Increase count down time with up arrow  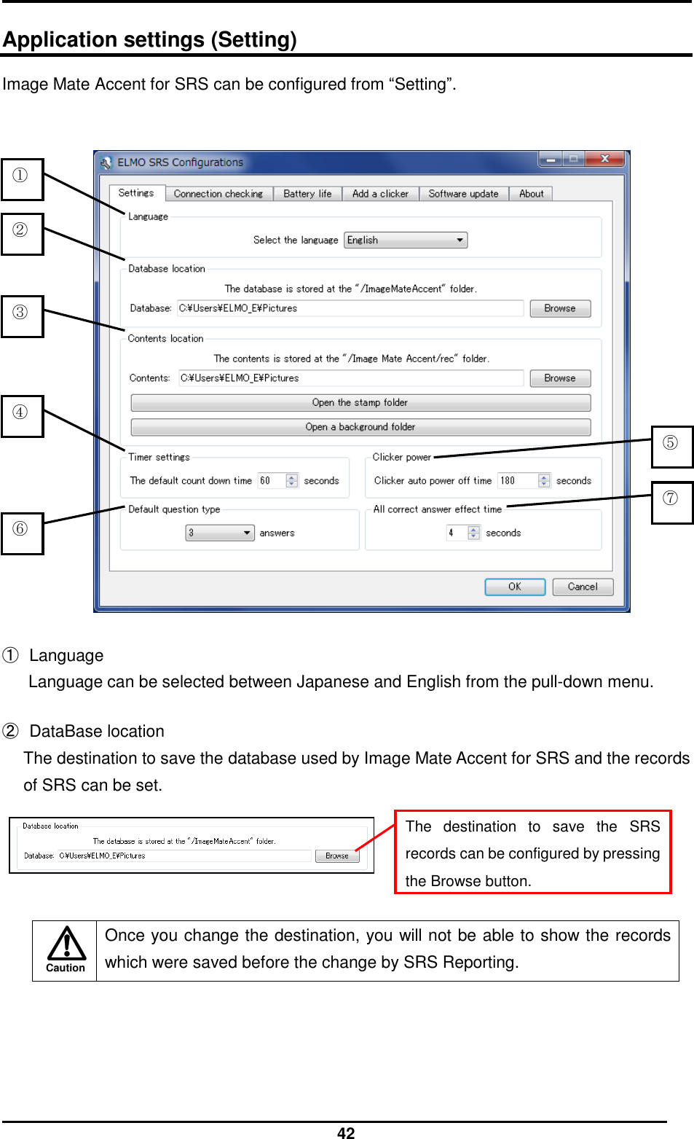[292, 477]
